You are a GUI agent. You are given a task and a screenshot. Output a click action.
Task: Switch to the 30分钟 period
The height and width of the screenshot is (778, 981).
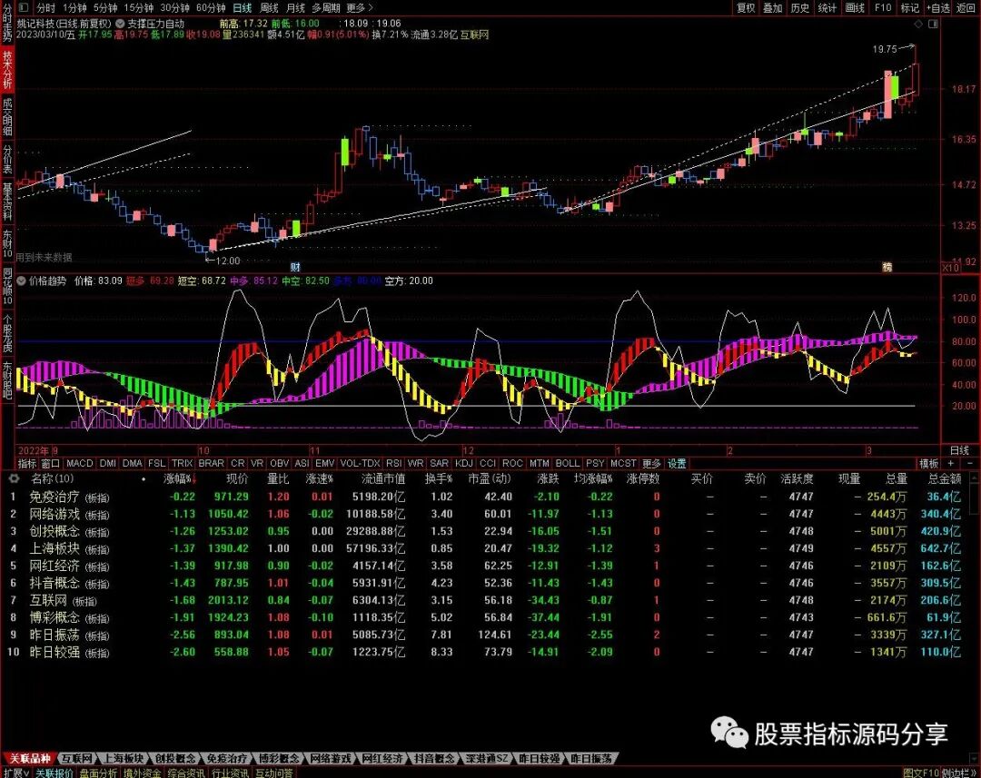(x=174, y=7)
